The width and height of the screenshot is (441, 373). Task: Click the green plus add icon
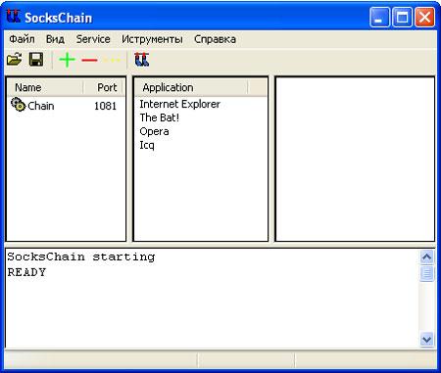coord(68,60)
